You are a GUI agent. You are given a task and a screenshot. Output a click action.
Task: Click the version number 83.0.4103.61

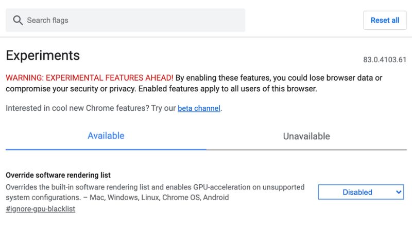pyautogui.click(x=385, y=60)
